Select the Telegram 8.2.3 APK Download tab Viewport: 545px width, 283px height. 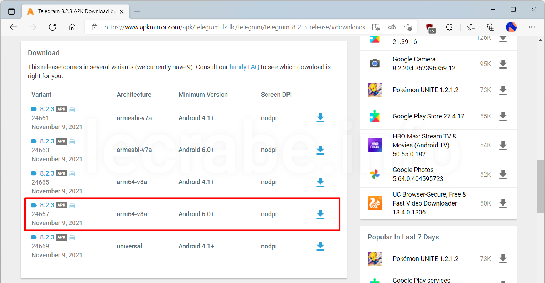click(x=75, y=11)
